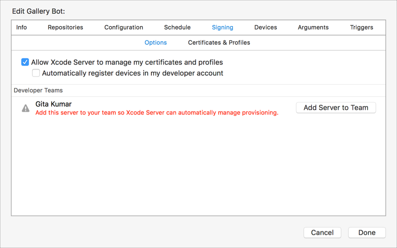The image size is (397, 248).
Task: Click Done to save bot settings
Action: coord(367,233)
